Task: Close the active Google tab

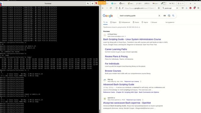Action: (183, 3)
